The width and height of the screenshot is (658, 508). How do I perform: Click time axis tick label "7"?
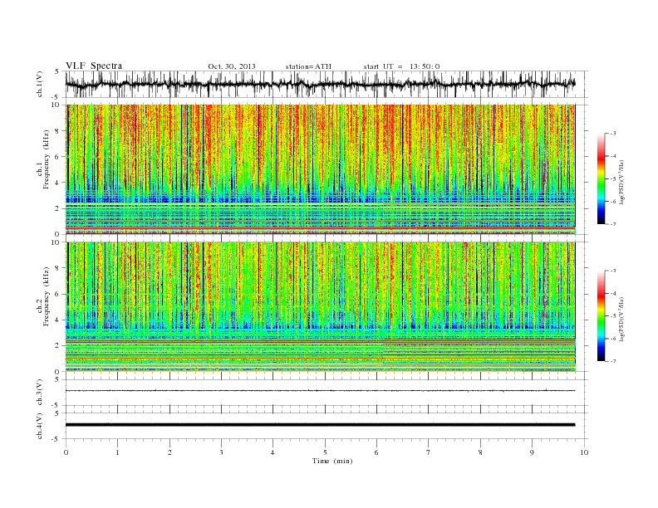[429, 452]
